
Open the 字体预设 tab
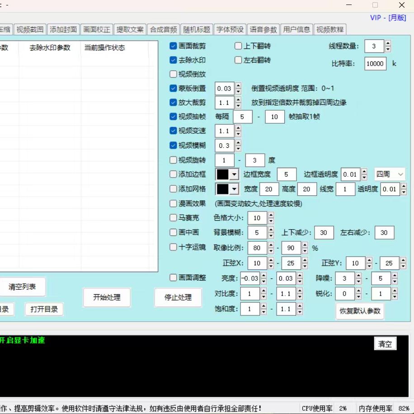tap(230, 29)
